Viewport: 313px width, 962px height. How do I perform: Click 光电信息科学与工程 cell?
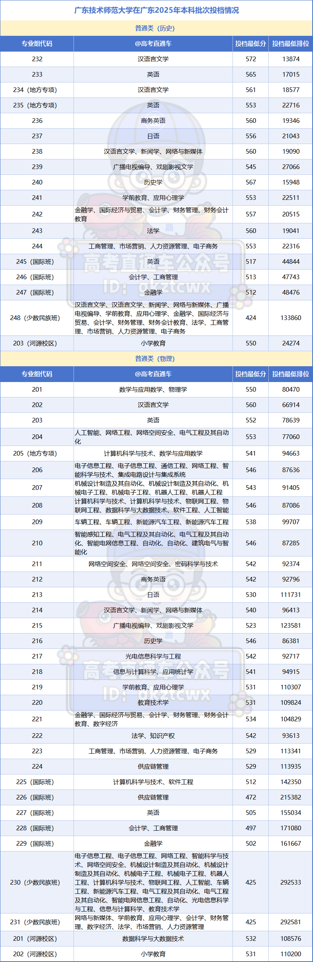pos(153,656)
